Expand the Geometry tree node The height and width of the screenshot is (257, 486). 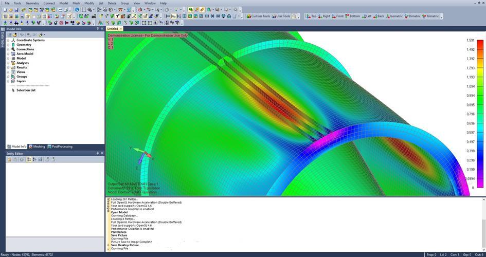point(8,45)
